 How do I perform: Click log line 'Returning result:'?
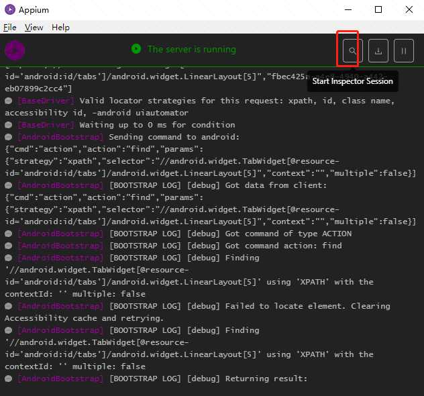(x=266, y=379)
